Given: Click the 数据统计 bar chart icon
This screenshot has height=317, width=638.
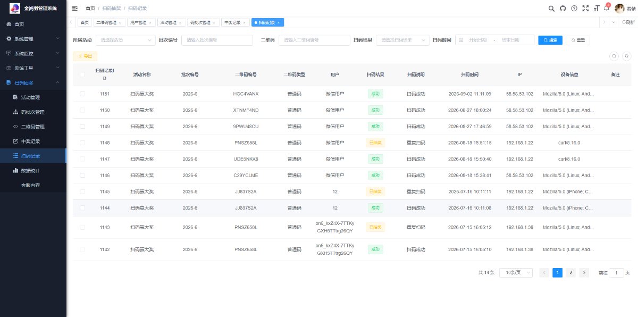Looking at the screenshot, I should [x=15, y=171].
